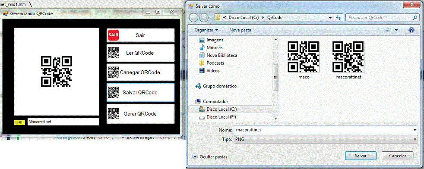
Task: Click the Gerar QRCode button
Action: coord(140,114)
